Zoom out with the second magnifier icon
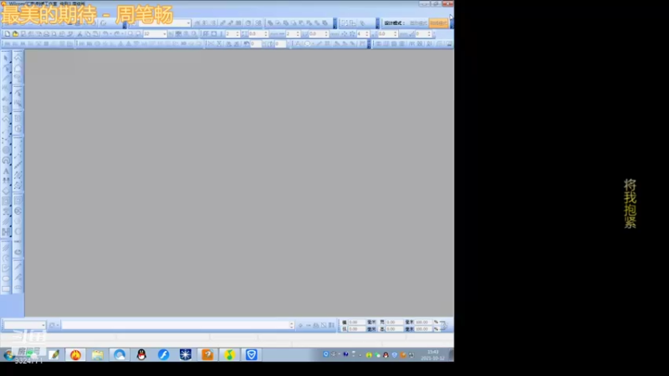The height and width of the screenshot is (376, 669). click(138, 33)
